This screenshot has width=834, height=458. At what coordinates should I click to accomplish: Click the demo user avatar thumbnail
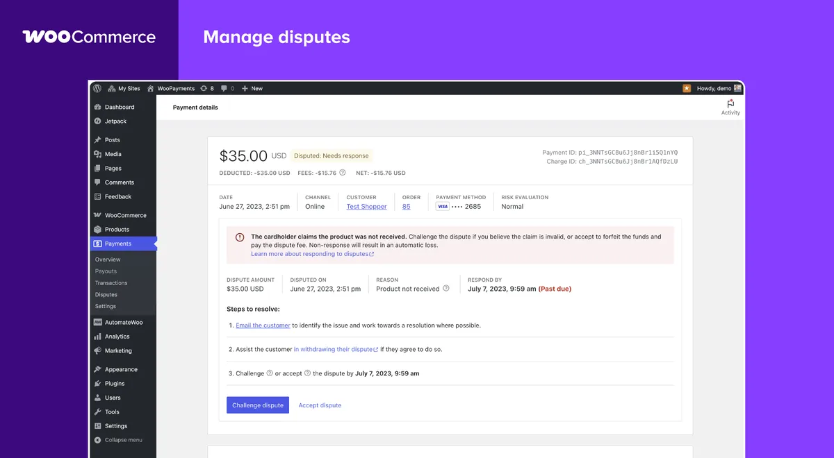[x=737, y=88]
